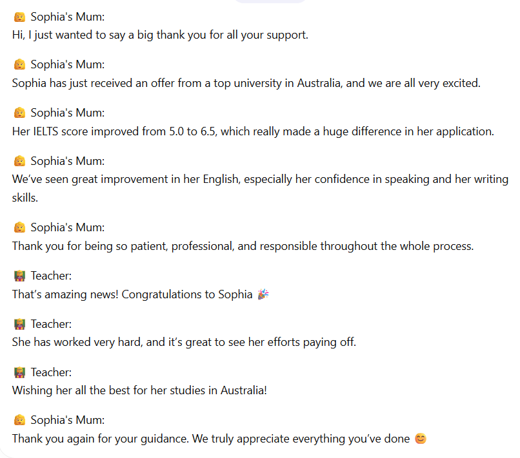Select the message about the Australian university offer
Screen dimensions: 520x458
246,83
